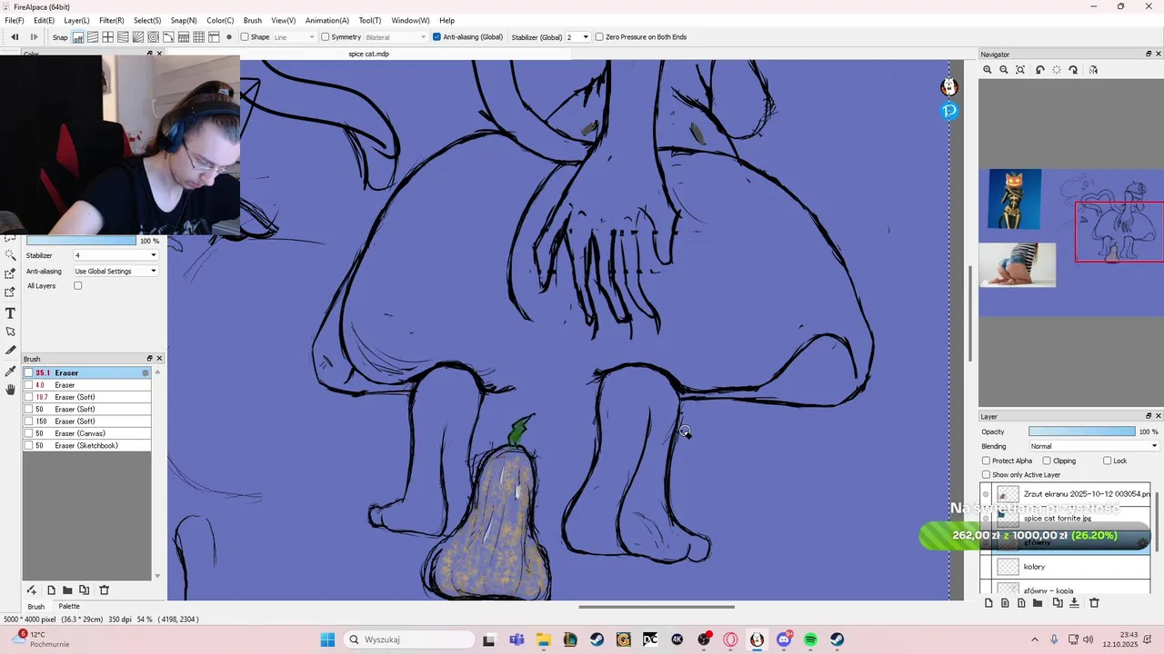Open Blending mode Normal dropdown
This screenshot has width=1164, height=654.
coord(1094,446)
